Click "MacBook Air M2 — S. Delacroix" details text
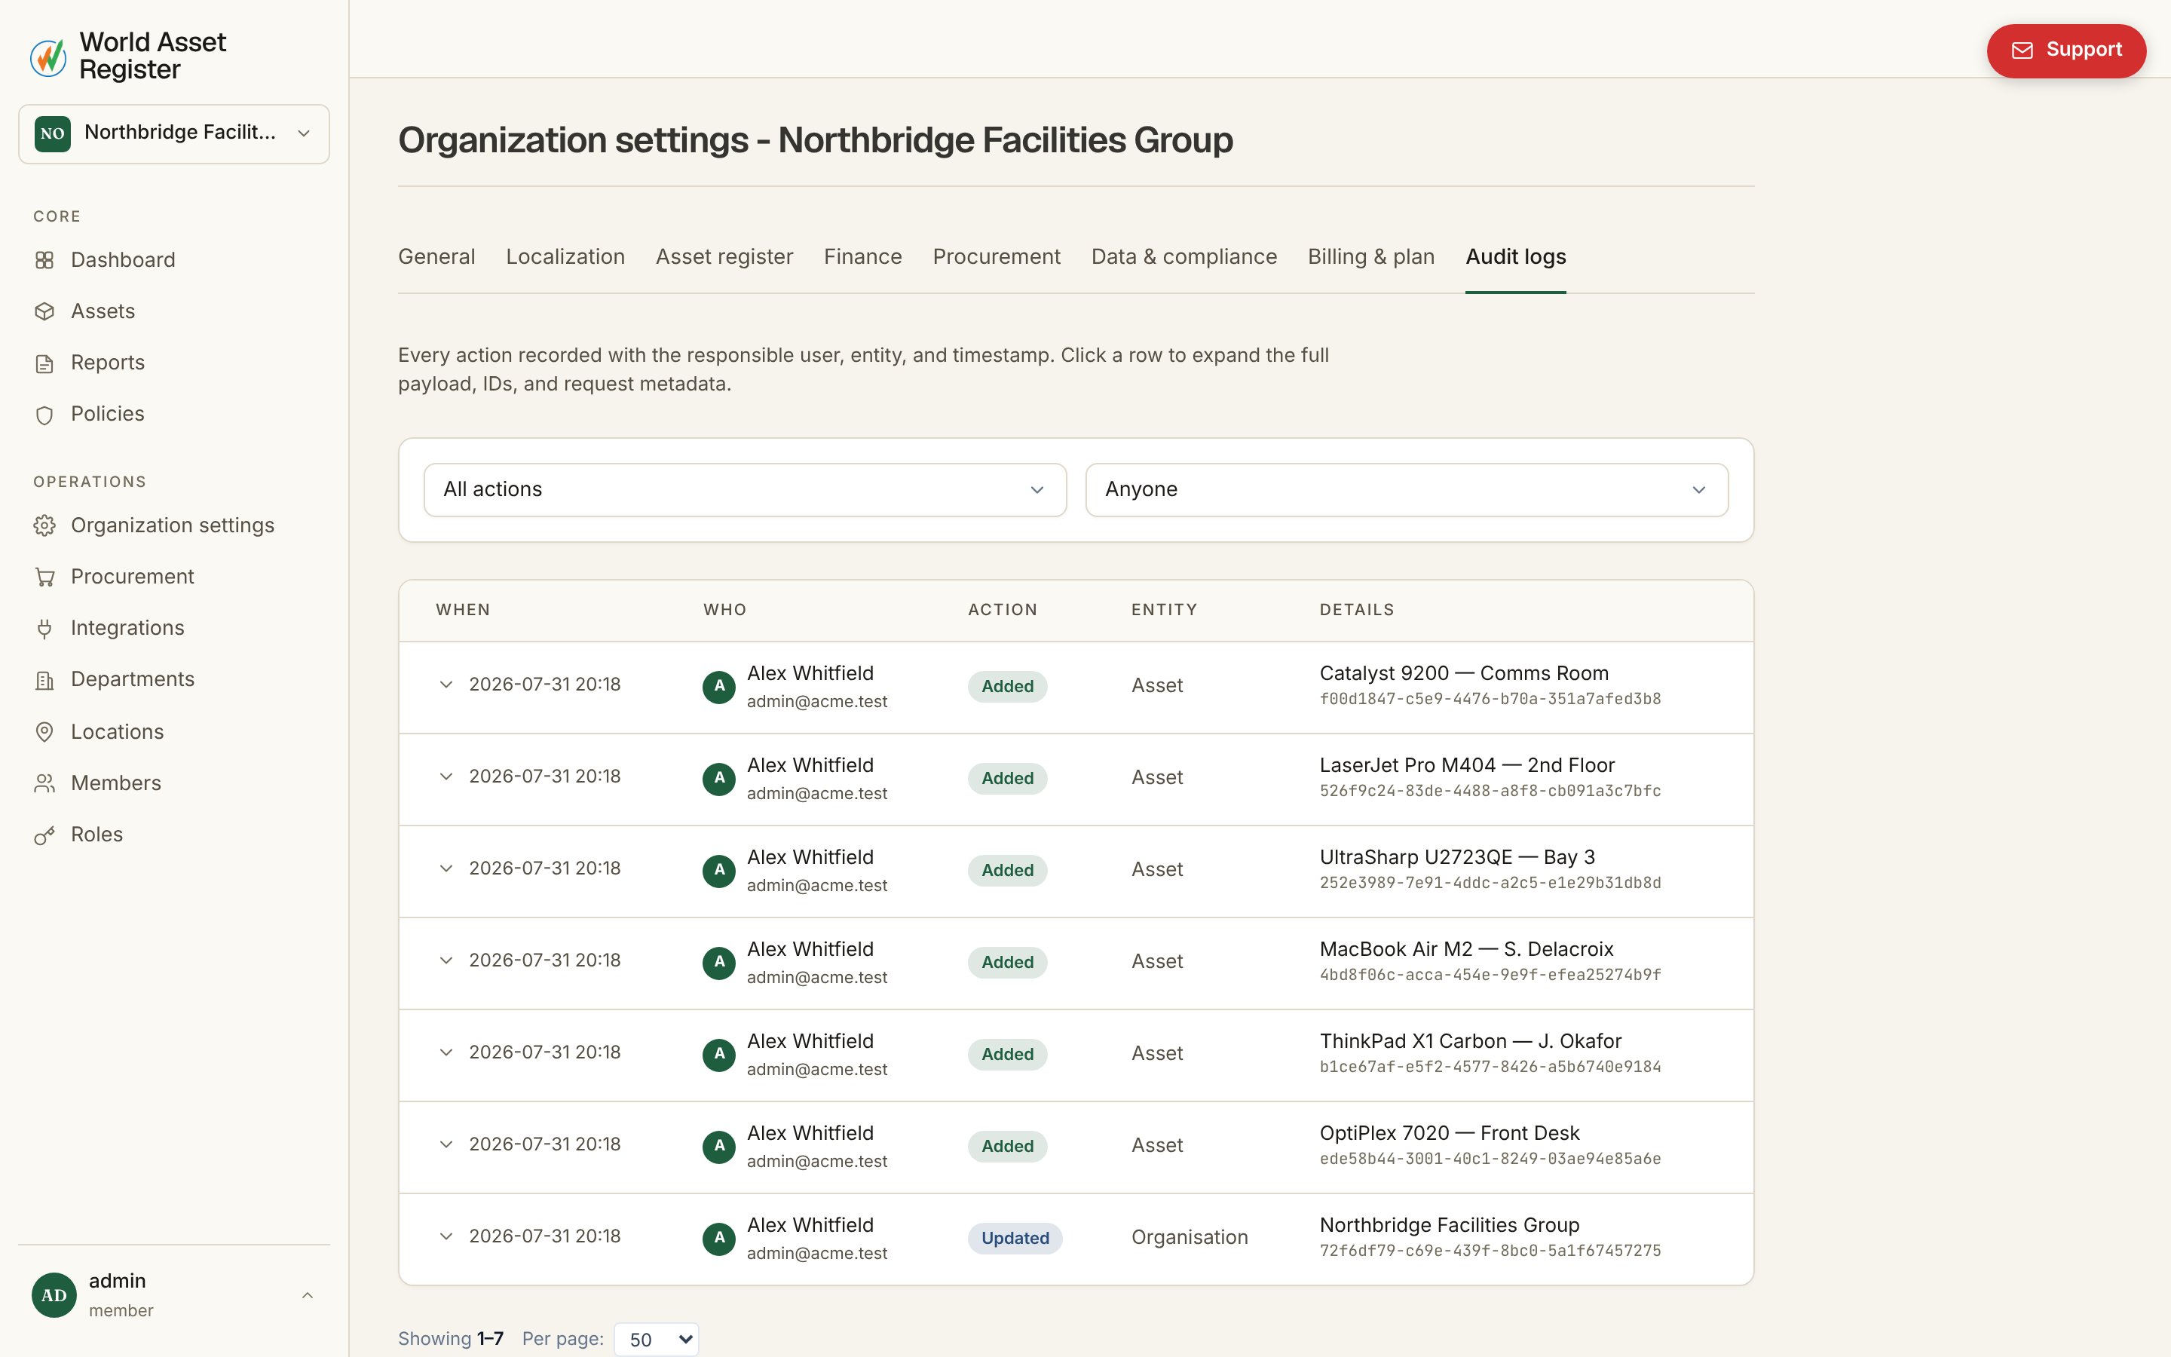 (x=1466, y=950)
